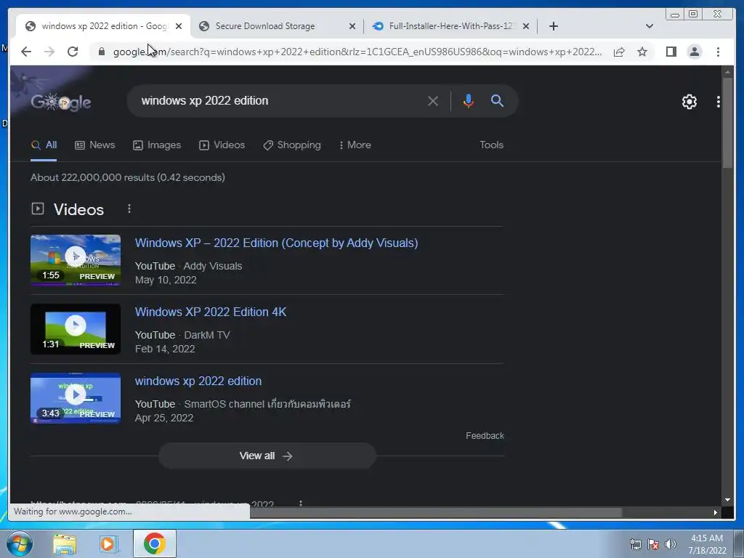Clear the search query with X
Viewport: 744px width, 558px height.
pyautogui.click(x=433, y=101)
